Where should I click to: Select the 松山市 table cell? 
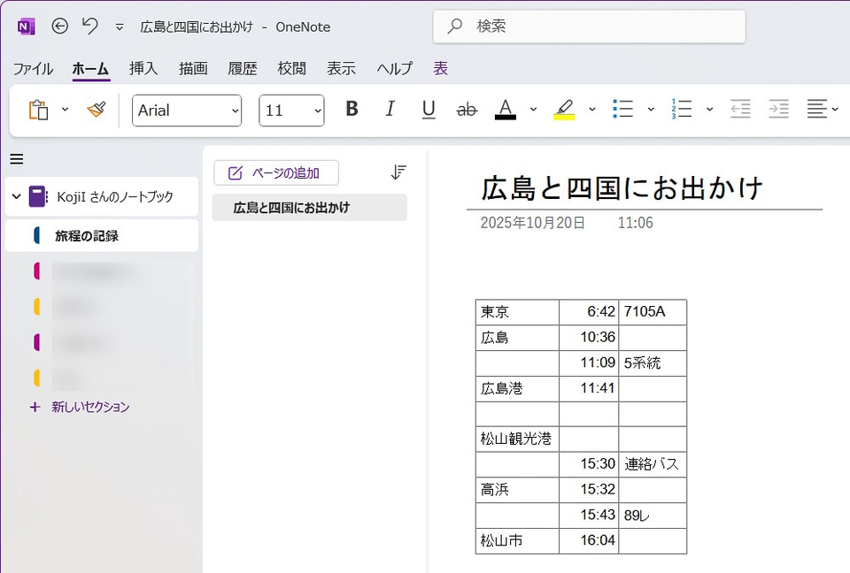517,540
